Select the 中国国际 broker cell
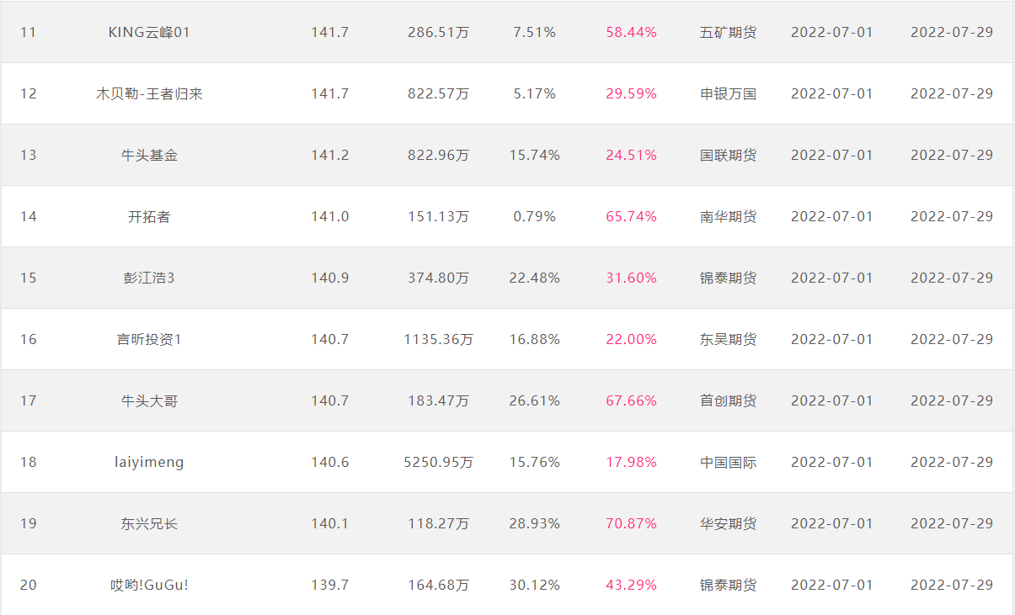Viewport: 1015px width, 615px height. point(728,462)
